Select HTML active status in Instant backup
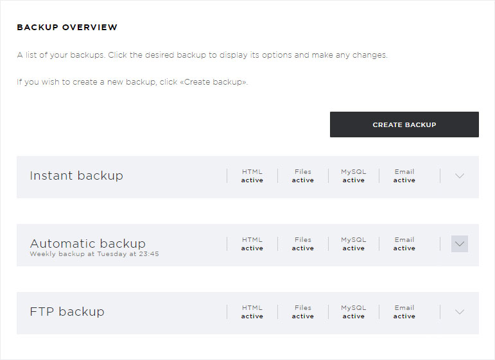The width and height of the screenshot is (495, 360). 252,176
